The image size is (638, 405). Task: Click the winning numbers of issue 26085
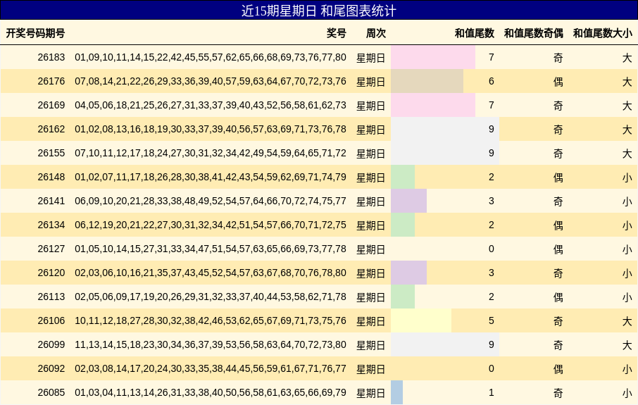click(211, 393)
